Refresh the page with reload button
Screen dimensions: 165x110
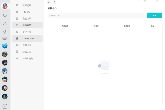pyautogui.click(x=54, y=2)
